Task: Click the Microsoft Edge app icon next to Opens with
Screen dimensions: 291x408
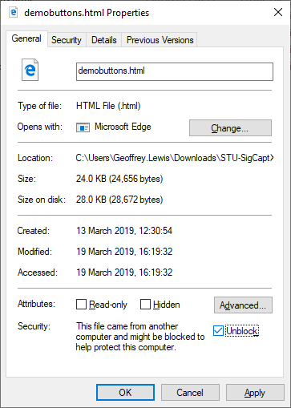Action: coord(83,127)
